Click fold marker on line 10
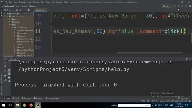Screen dimensions: 192x108 tap(52, 23)
